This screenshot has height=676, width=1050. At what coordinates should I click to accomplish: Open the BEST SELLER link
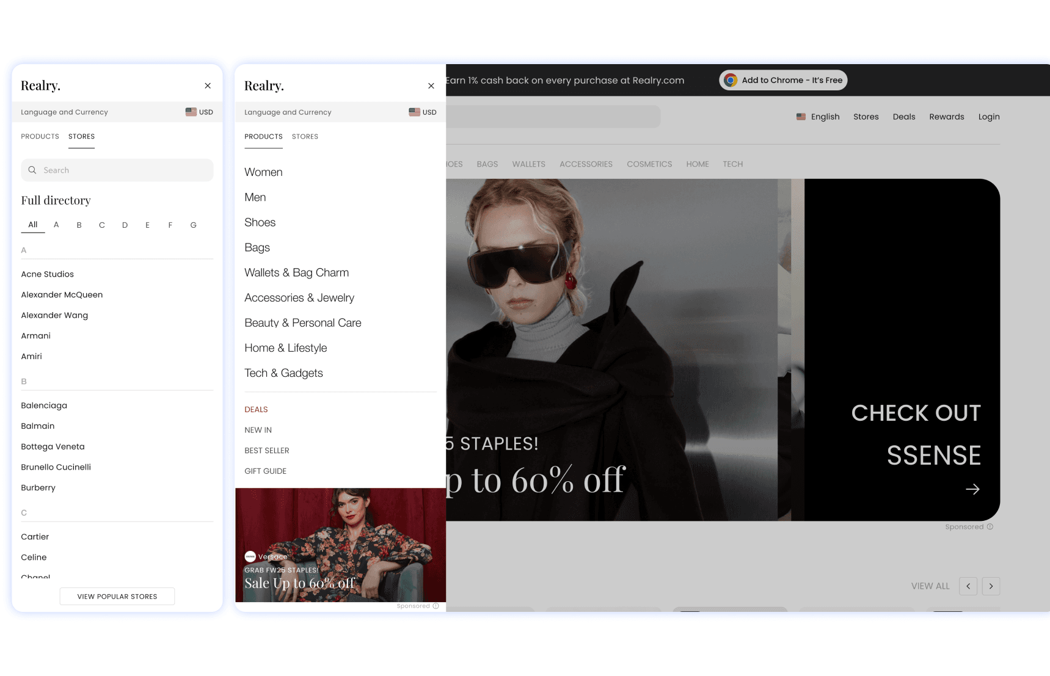tap(267, 451)
